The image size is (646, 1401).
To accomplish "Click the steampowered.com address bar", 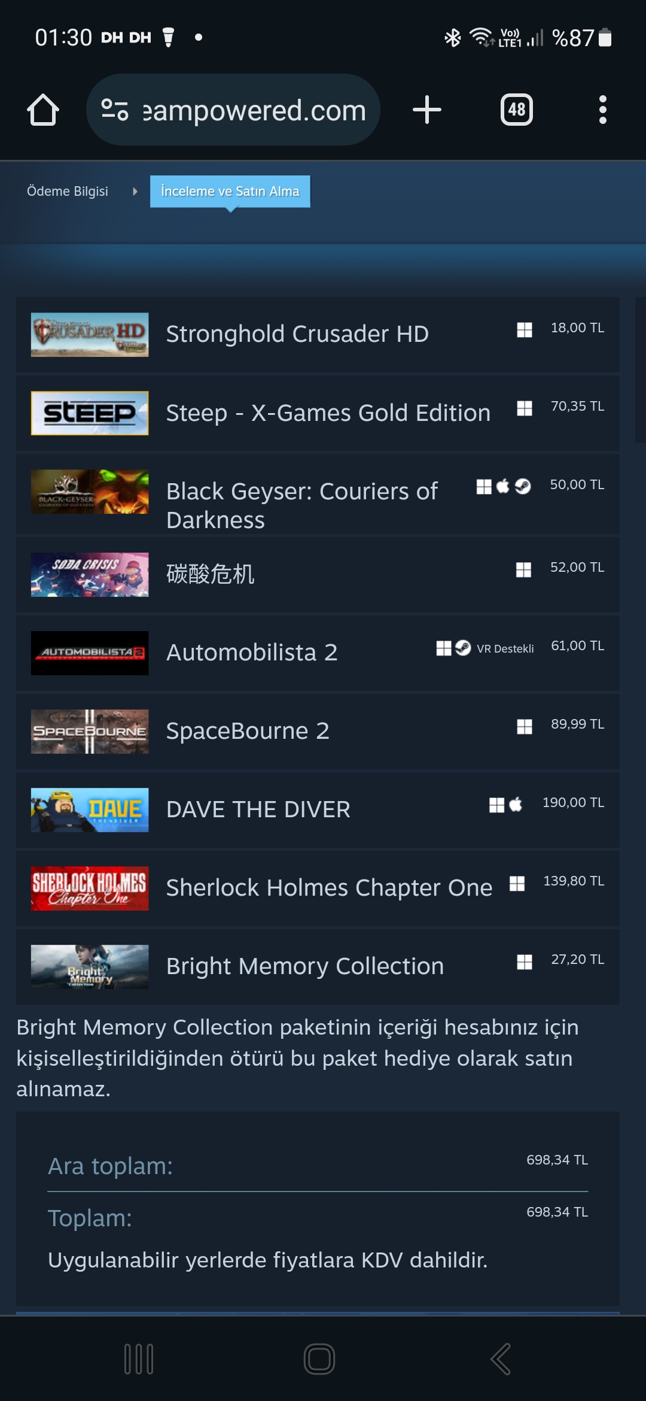I will 233,110.
